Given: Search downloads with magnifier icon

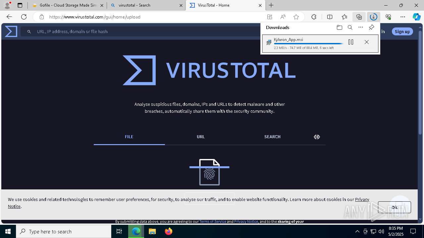Looking at the screenshot, I should (350, 27).
